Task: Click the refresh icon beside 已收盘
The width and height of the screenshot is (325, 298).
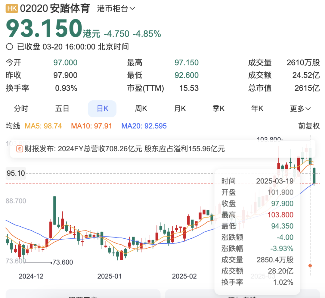Action: [10, 47]
